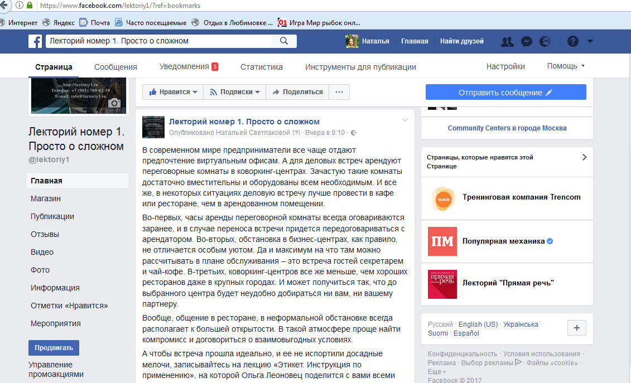Image resolution: width=631 pixels, height=383 pixels.
Task: Select Главная in the left sidebar
Action: point(77,181)
